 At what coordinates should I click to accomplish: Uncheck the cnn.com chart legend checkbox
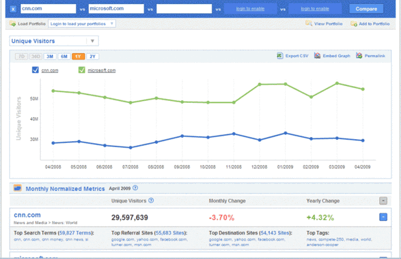pyautogui.click(x=36, y=70)
